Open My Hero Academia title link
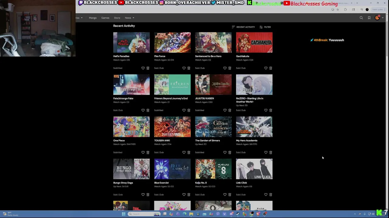 (247, 140)
